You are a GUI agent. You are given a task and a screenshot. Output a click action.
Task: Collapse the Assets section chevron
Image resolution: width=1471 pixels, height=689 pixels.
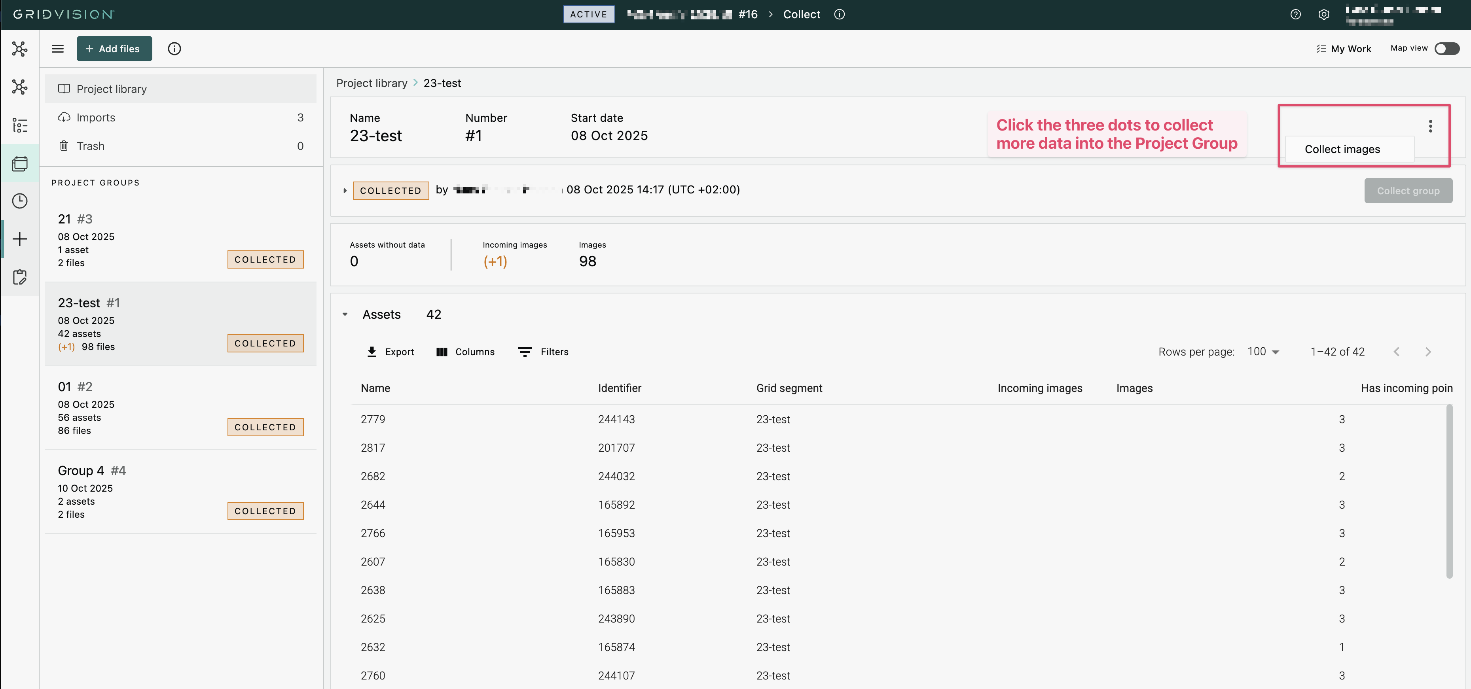345,314
